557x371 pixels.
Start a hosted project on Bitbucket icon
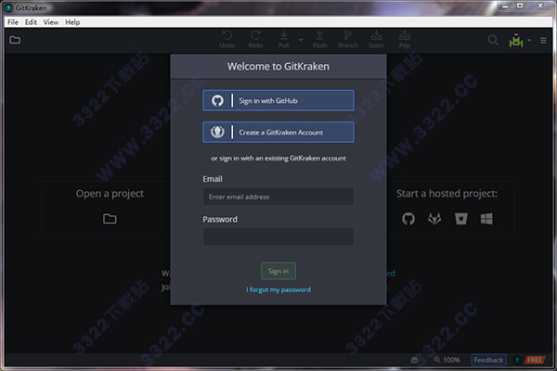click(460, 219)
